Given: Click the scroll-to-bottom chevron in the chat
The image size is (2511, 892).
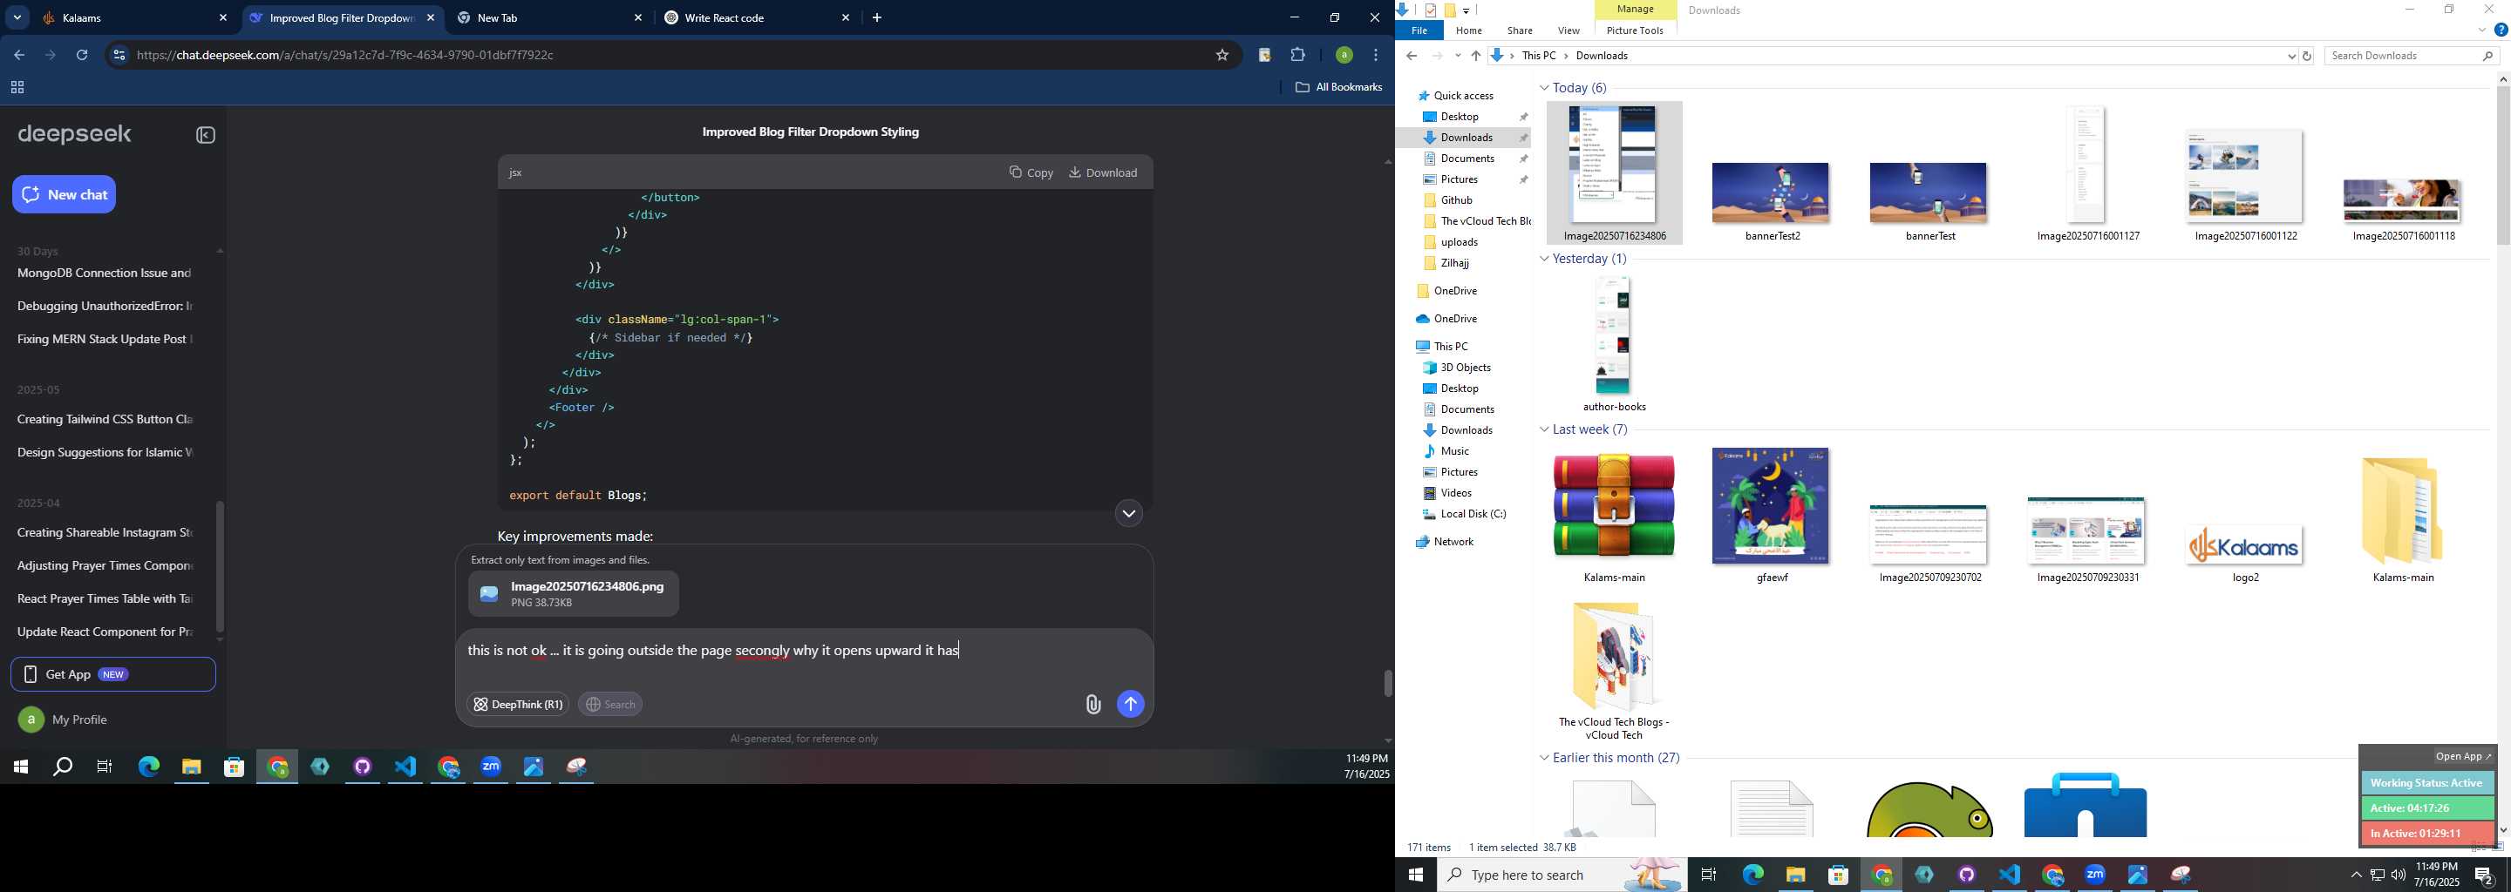Looking at the screenshot, I should point(1129,513).
